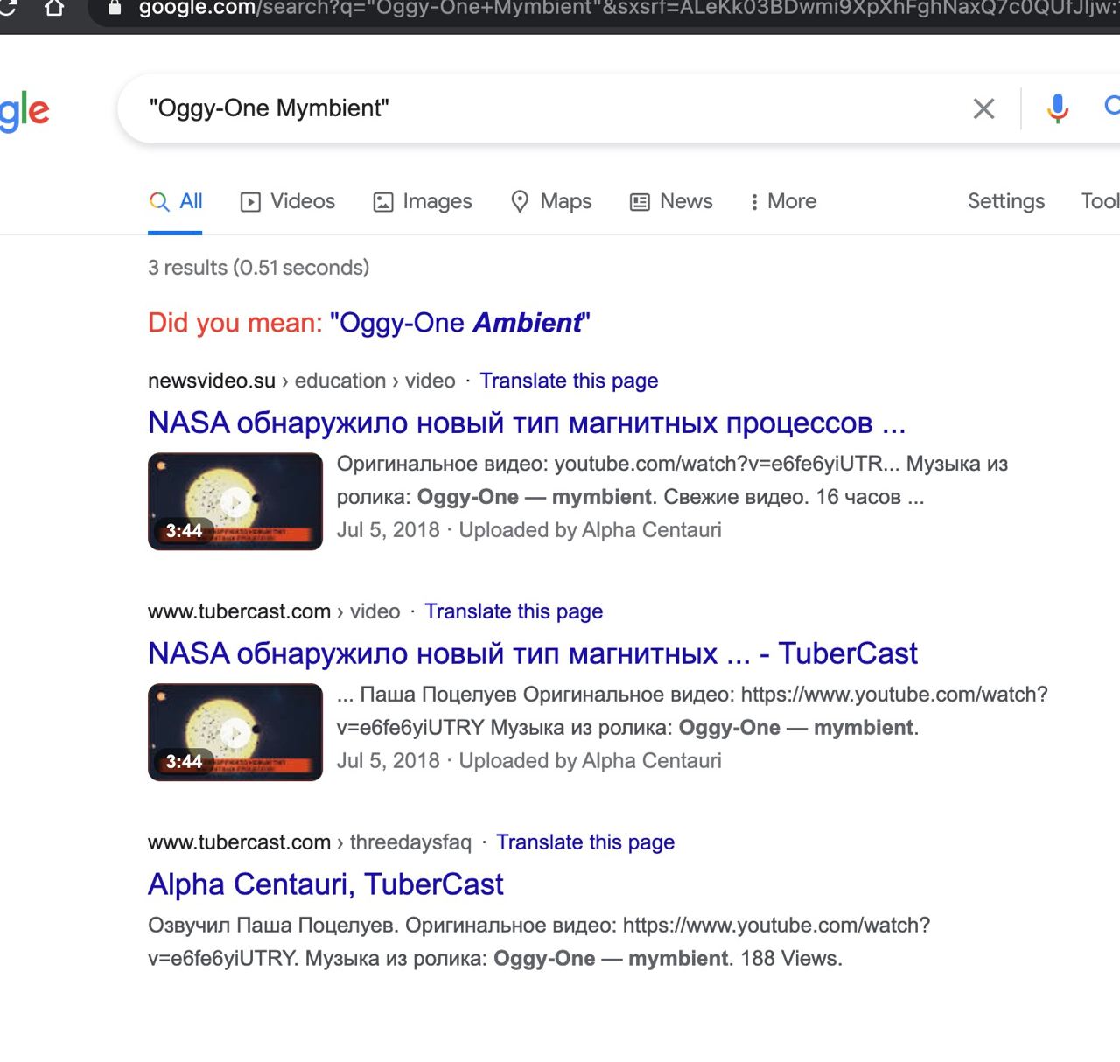
Task: Open the Settings menu
Action: (1006, 201)
